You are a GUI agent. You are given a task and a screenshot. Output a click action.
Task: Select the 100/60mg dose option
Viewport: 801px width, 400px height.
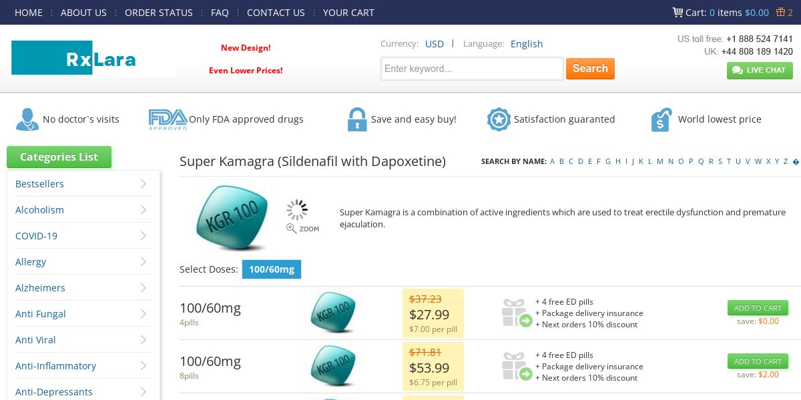tap(271, 269)
